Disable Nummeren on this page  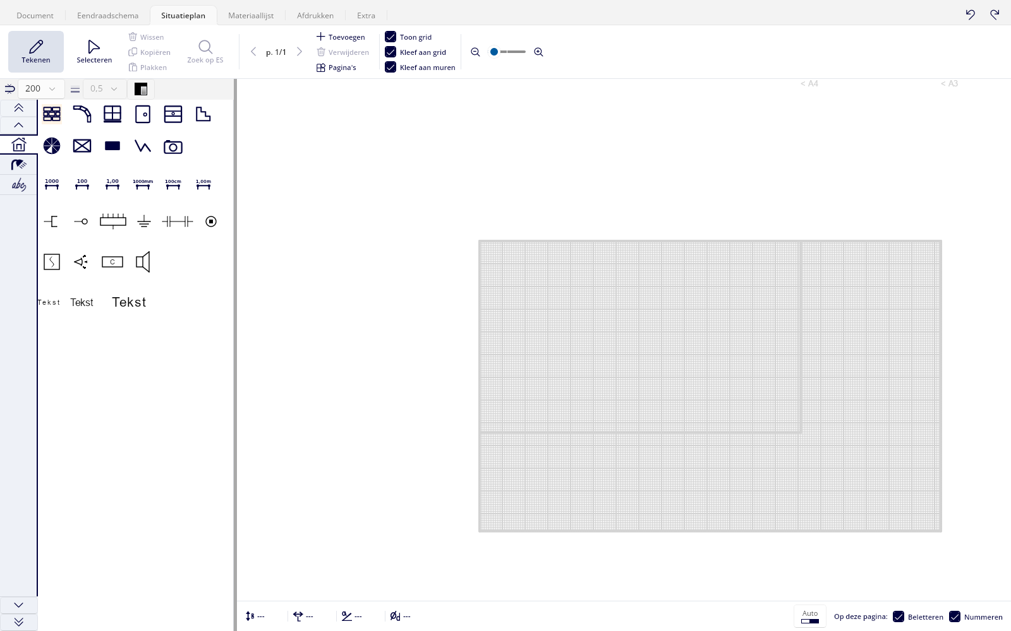pos(955,616)
